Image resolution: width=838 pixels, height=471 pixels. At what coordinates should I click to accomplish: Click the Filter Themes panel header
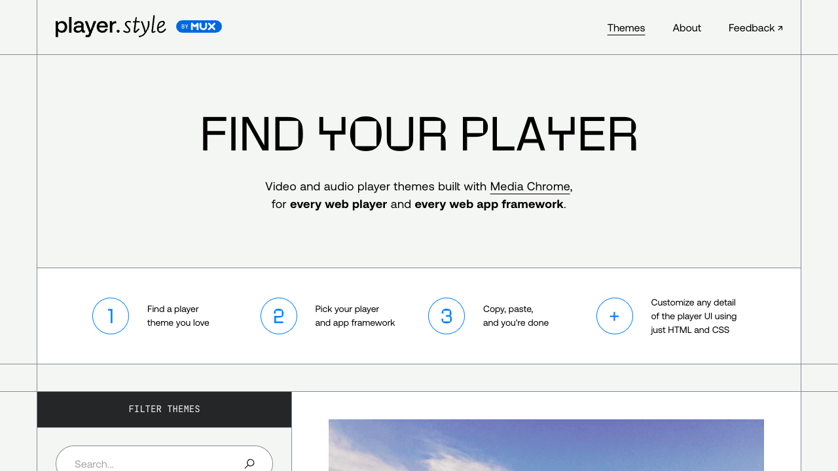164,410
